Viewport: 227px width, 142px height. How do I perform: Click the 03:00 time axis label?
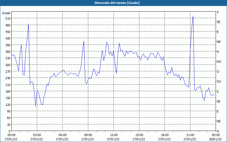[37, 135]
